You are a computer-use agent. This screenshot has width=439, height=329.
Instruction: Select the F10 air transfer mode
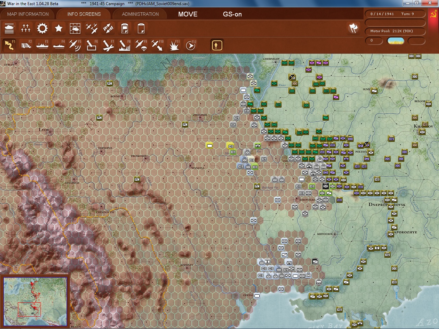157,45
